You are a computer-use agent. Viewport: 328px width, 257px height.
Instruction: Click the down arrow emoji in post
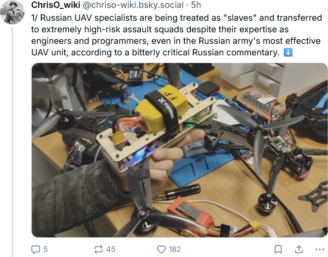(288, 53)
